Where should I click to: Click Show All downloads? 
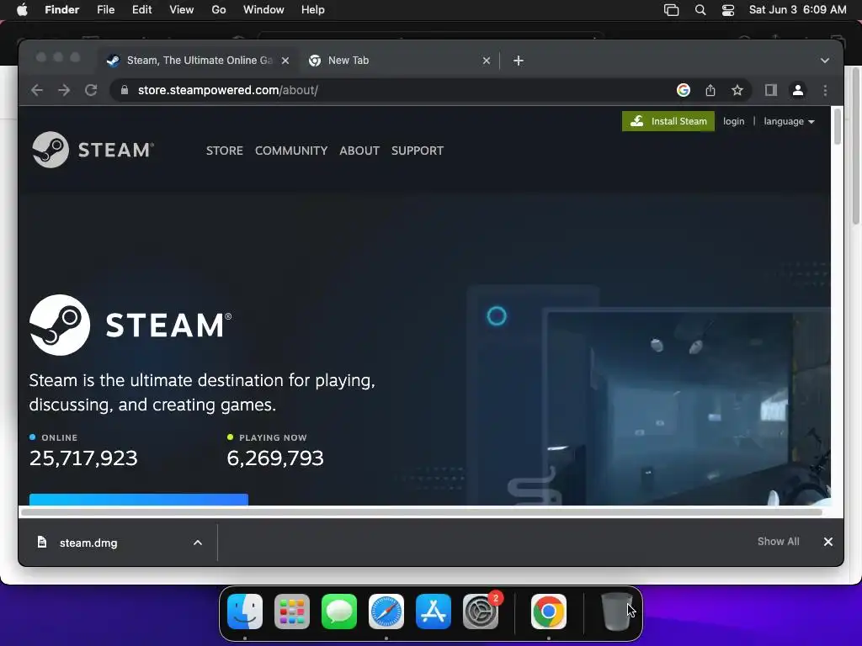click(778, 542)
